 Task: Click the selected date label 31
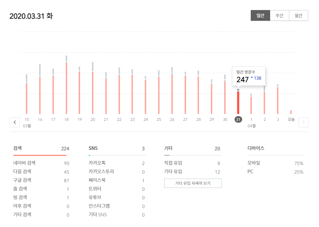pyautogui.click(x=238, y=119)
